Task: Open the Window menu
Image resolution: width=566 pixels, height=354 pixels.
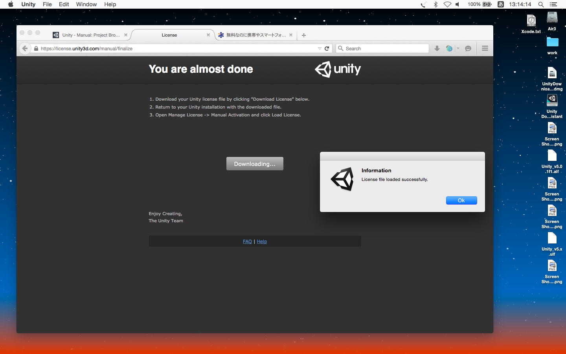Action: pos(86,4)
